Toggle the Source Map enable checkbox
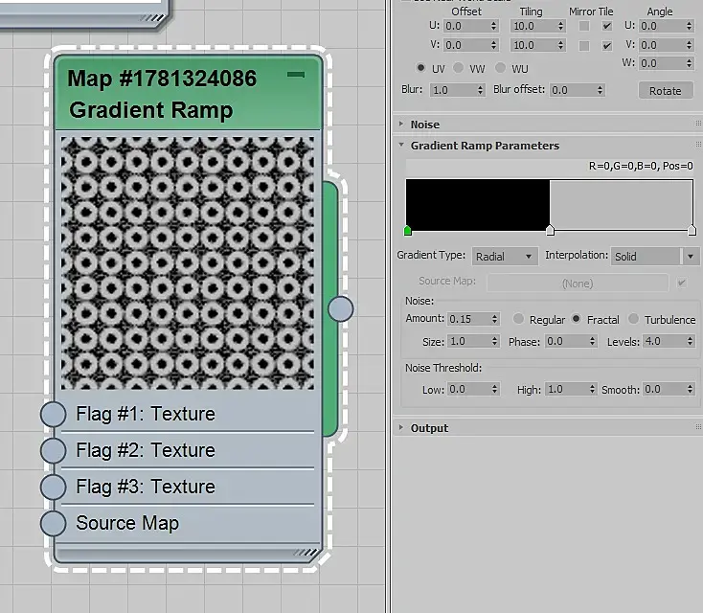Viewport: 703px width, 613px height. point(682,283)
